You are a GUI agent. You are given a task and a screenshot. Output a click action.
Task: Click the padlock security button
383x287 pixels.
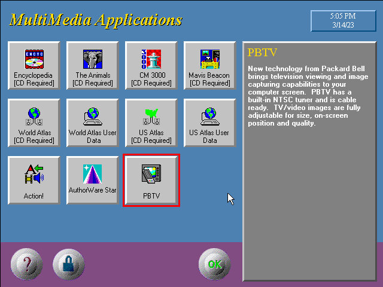[x=69, y=264]
